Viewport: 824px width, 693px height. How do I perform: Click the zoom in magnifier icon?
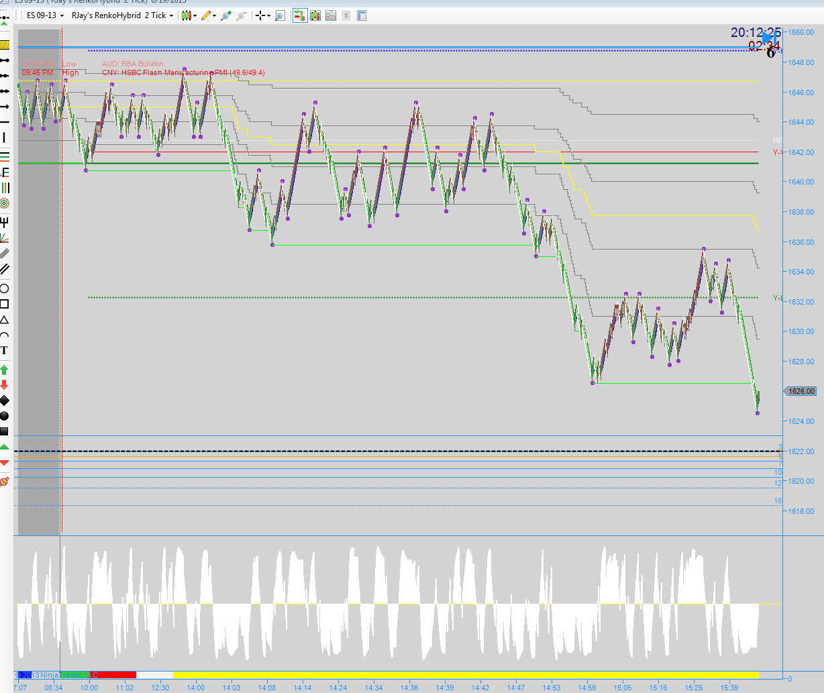(x=226, y=15)
